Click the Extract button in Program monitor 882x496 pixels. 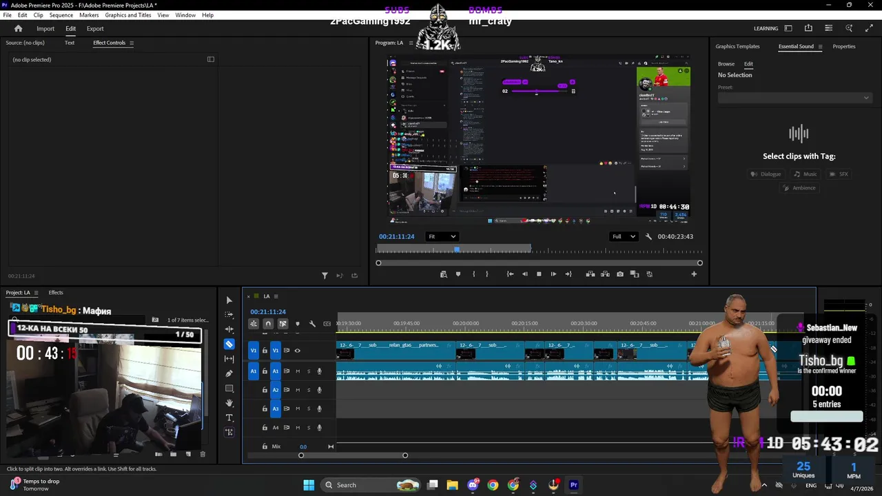point(605,274)
